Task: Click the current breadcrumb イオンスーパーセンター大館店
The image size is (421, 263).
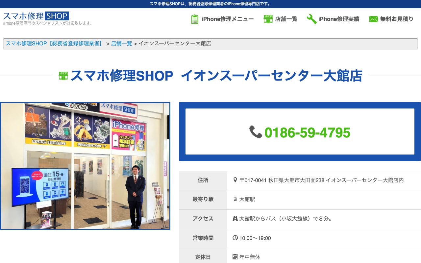Action: (x=175, y=43)
